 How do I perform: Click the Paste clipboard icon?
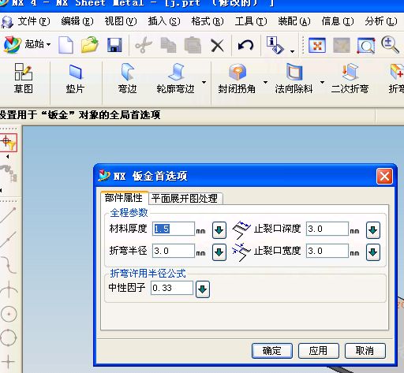click(193, 45)
